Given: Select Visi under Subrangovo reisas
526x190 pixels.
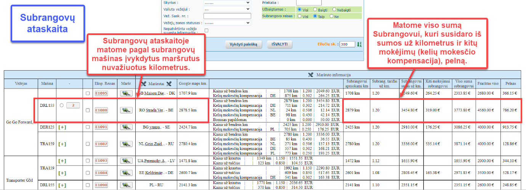Looking at the screenshot, I should point(300,16).
